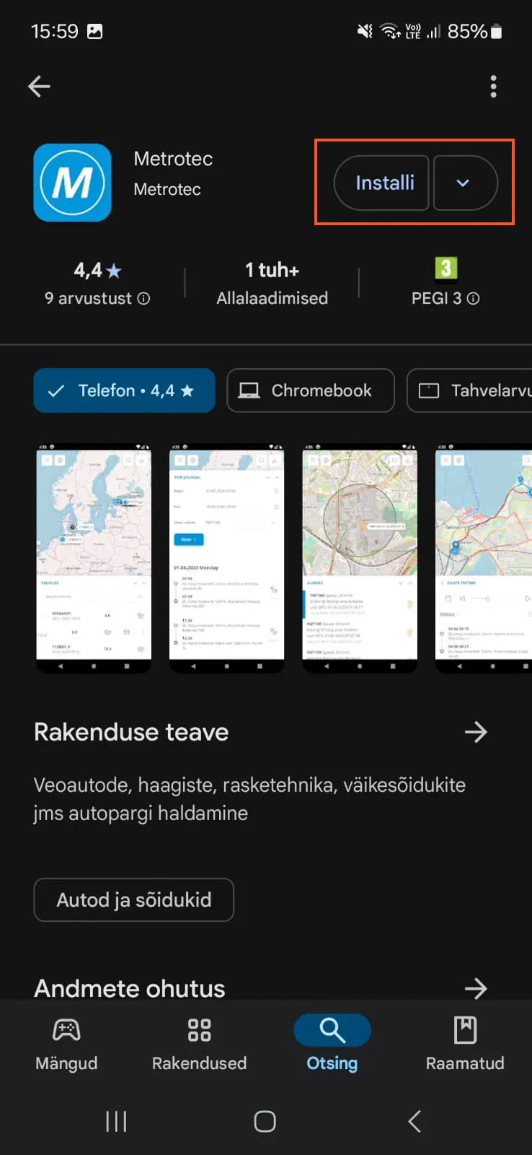Expand Rakenduse teave section arrow
The width and height of the screenshot is (532, 1155).
[476, 732]
